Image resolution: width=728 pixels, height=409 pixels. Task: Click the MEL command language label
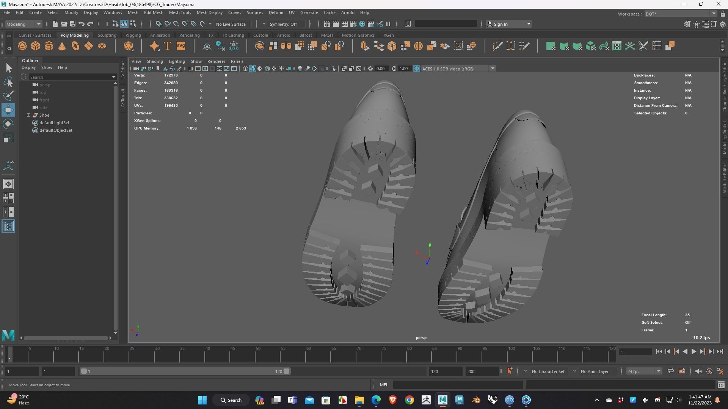click(x=384, y=385)
